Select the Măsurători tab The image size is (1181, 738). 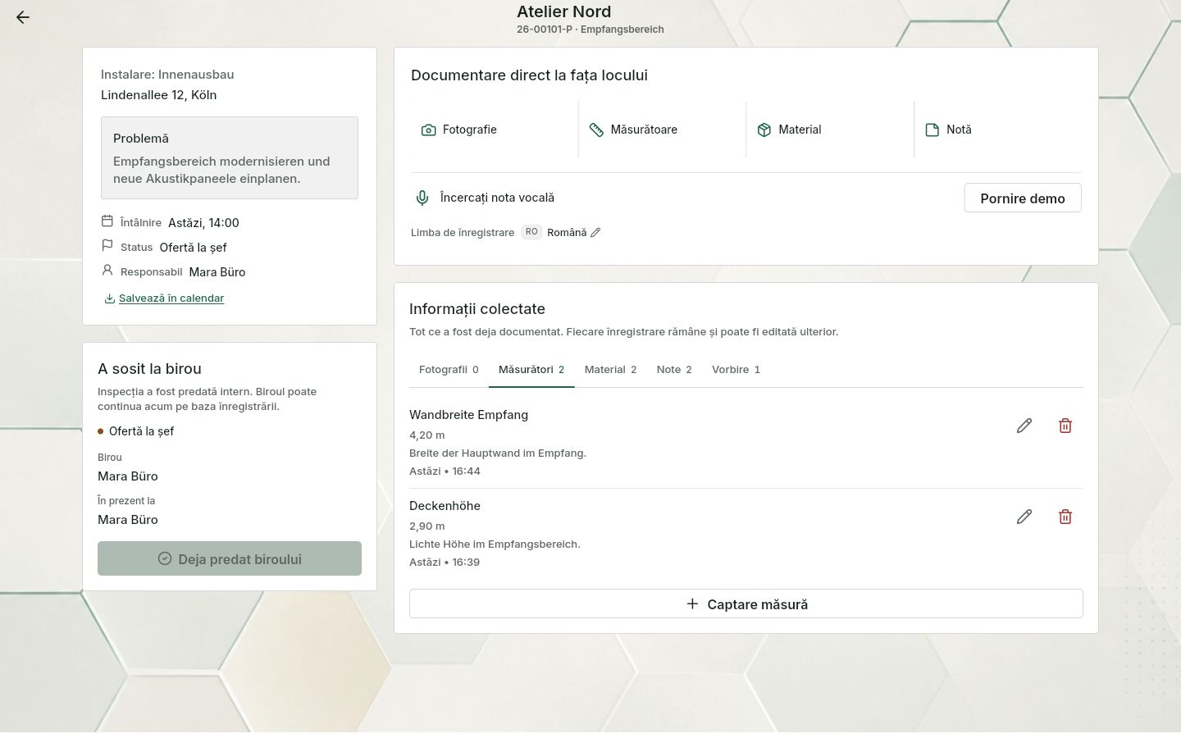[531, 370]
